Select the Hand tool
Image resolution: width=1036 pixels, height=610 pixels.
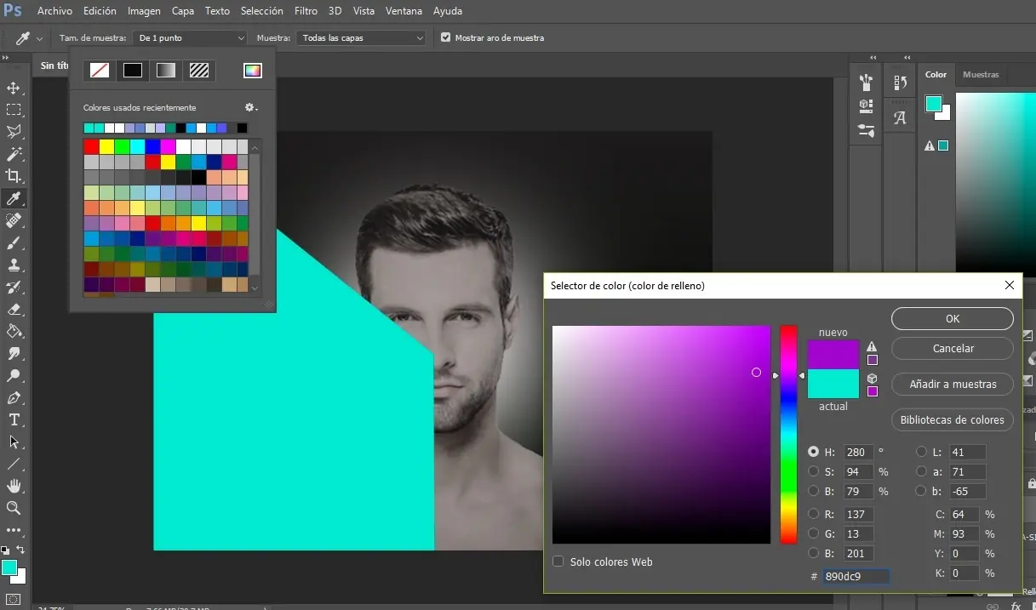click(x=14, y=486)
